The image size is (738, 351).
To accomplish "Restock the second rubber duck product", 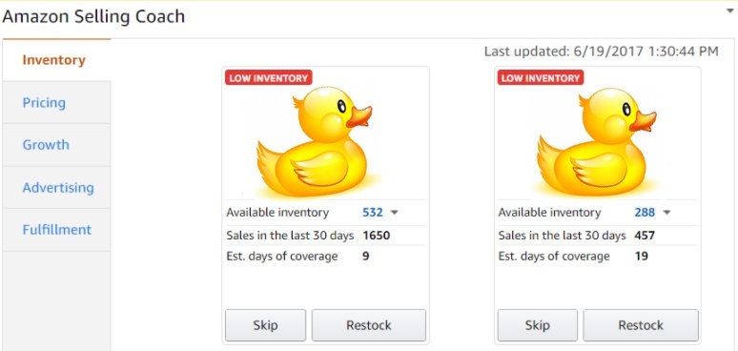I will [x=641, y=325].
